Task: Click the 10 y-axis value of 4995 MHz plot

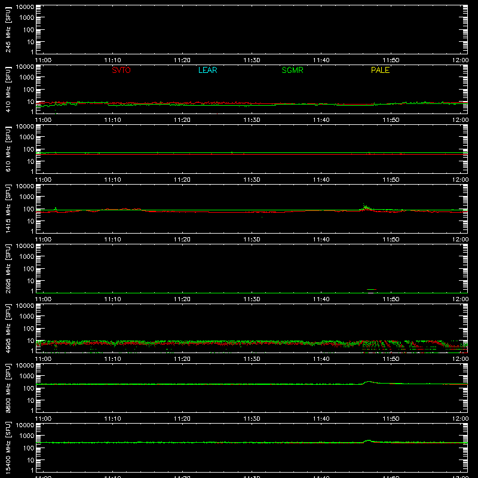Action: coord(31,341)
